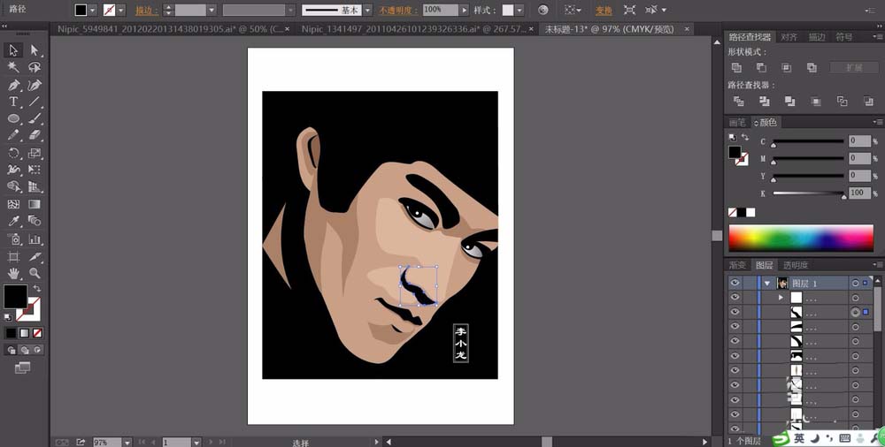
Task: Select the Paintbrush tool
Action: (35, 119)
